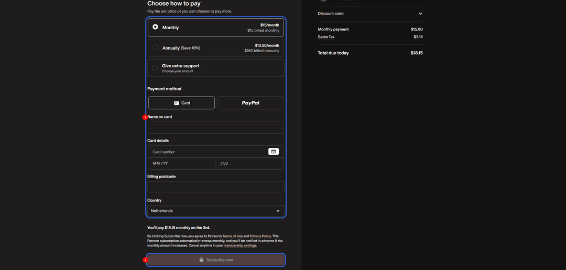The image size is (566, 270).
Task: Click the Monthly payment summary label
Action: pos(333,29)
